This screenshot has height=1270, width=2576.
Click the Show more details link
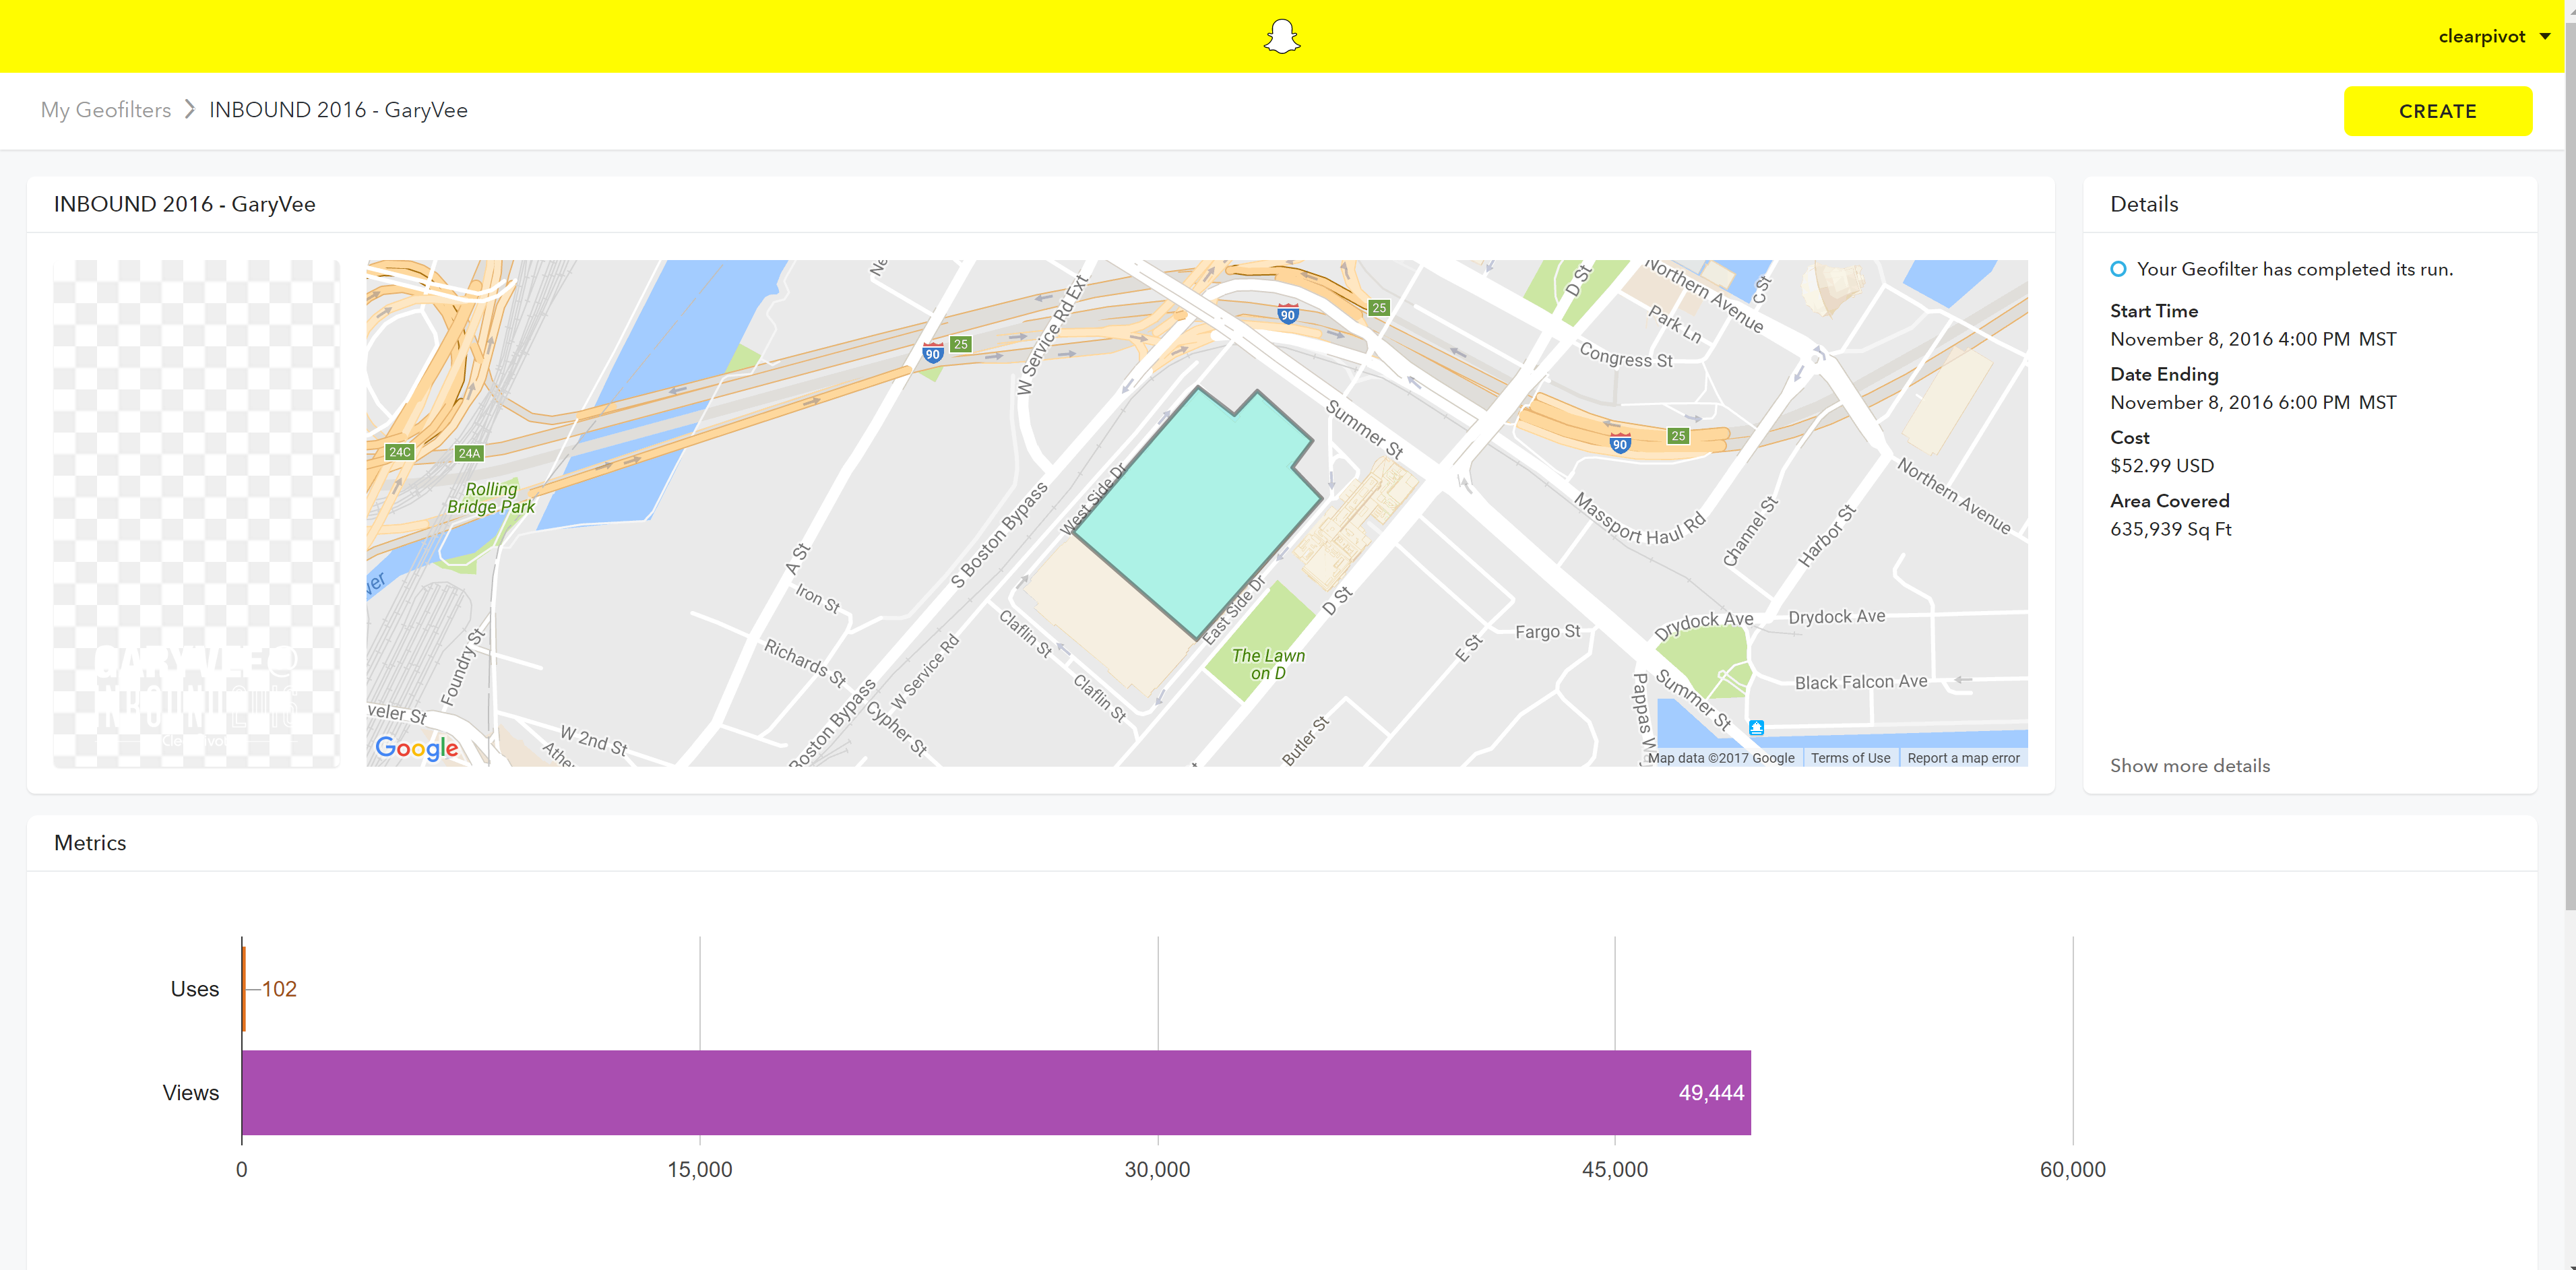[2189, 765]
